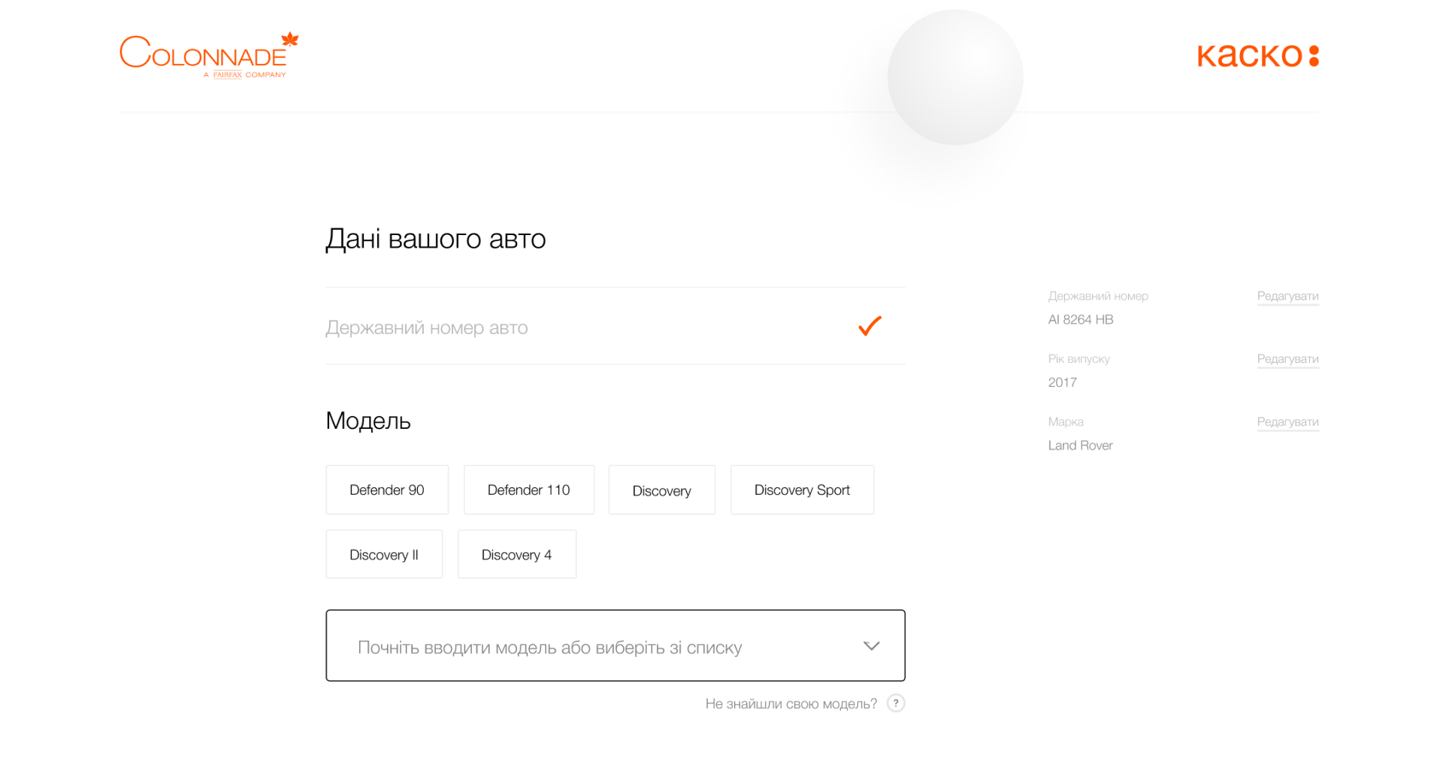Pick the Discovery Sport model
Screen dimensions: 1440x763
[802, 490]
